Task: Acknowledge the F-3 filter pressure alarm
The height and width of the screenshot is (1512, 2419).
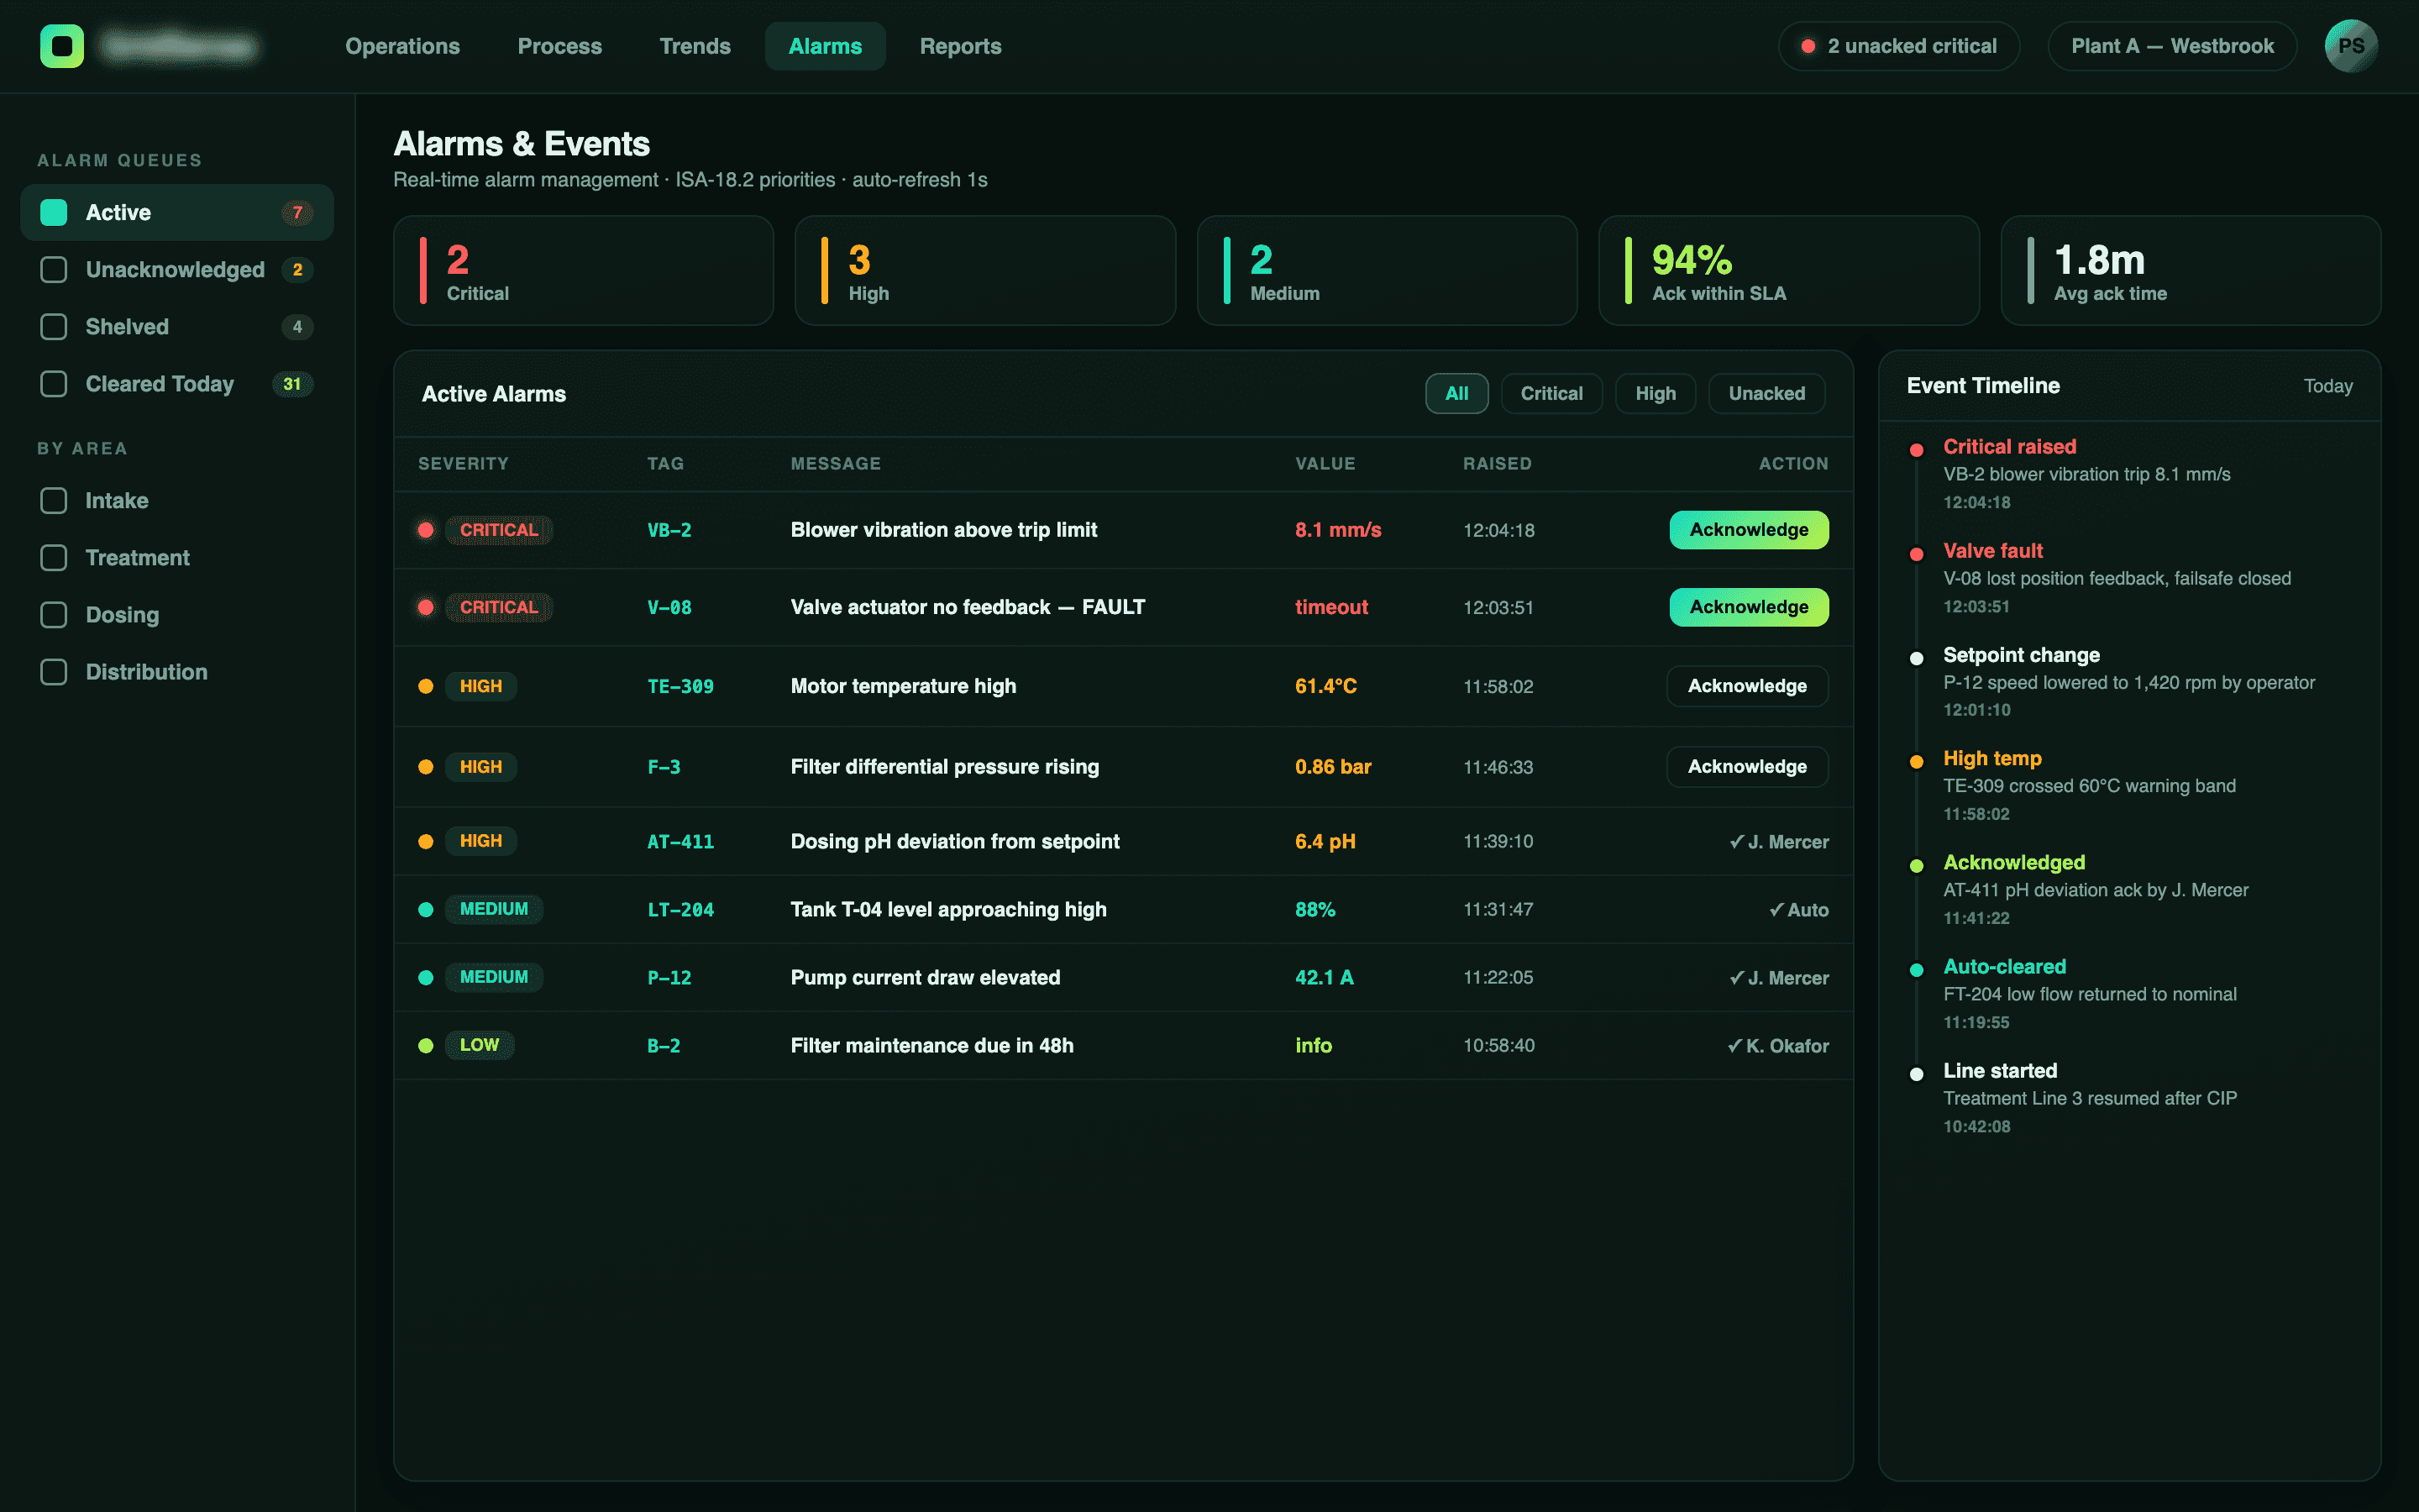Action: (x=1747, y=767)
